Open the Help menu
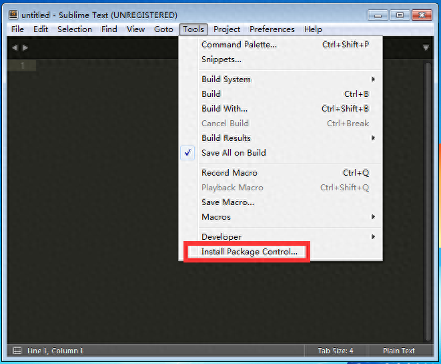The height and width of the screenshot is (364, 441). click(x=313, y=29)
